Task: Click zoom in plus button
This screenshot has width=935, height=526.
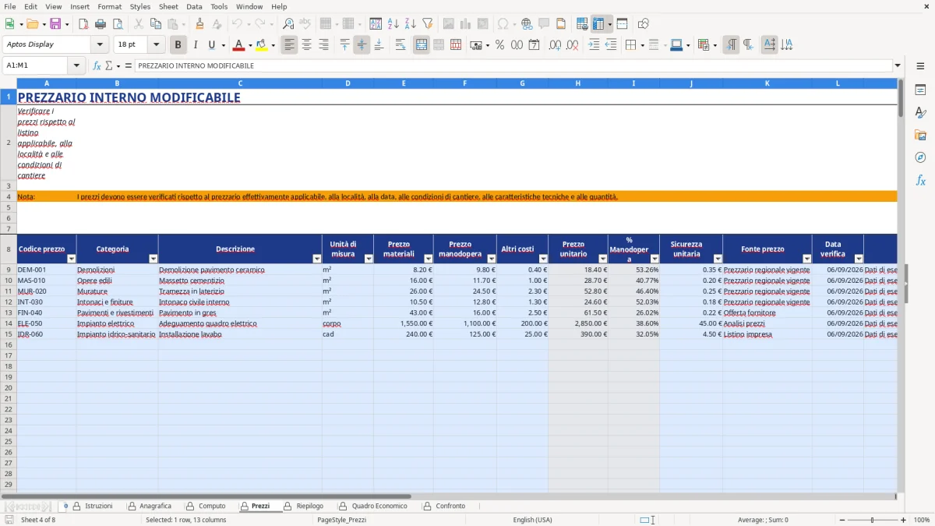Action: tap(903, 520)
